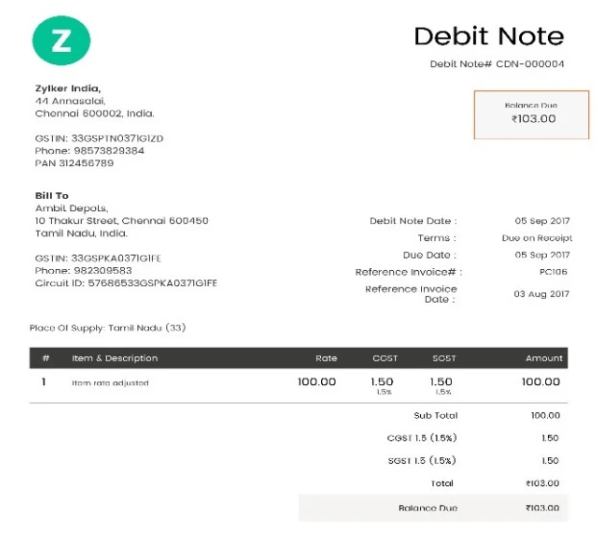Click the Item & Description column header
The image size is (596, 538).
(x=114, y=358)
